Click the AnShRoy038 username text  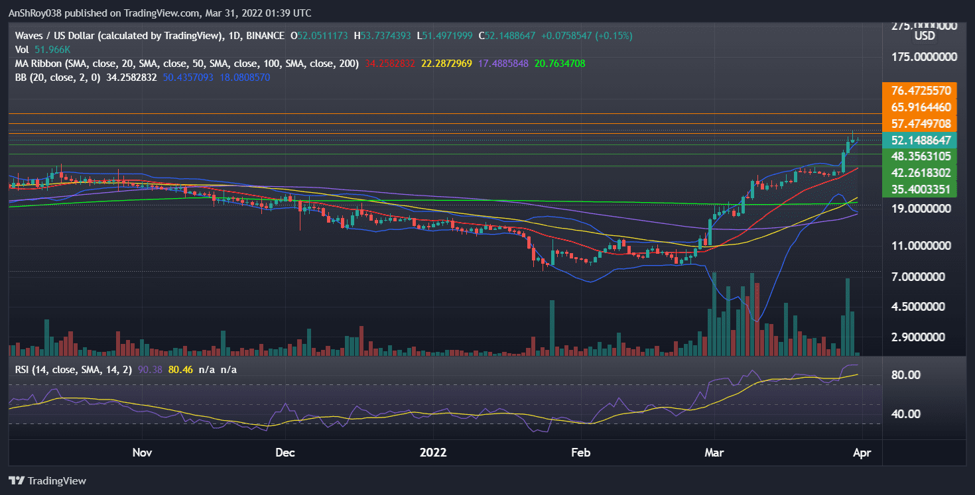tap(36, 13)
